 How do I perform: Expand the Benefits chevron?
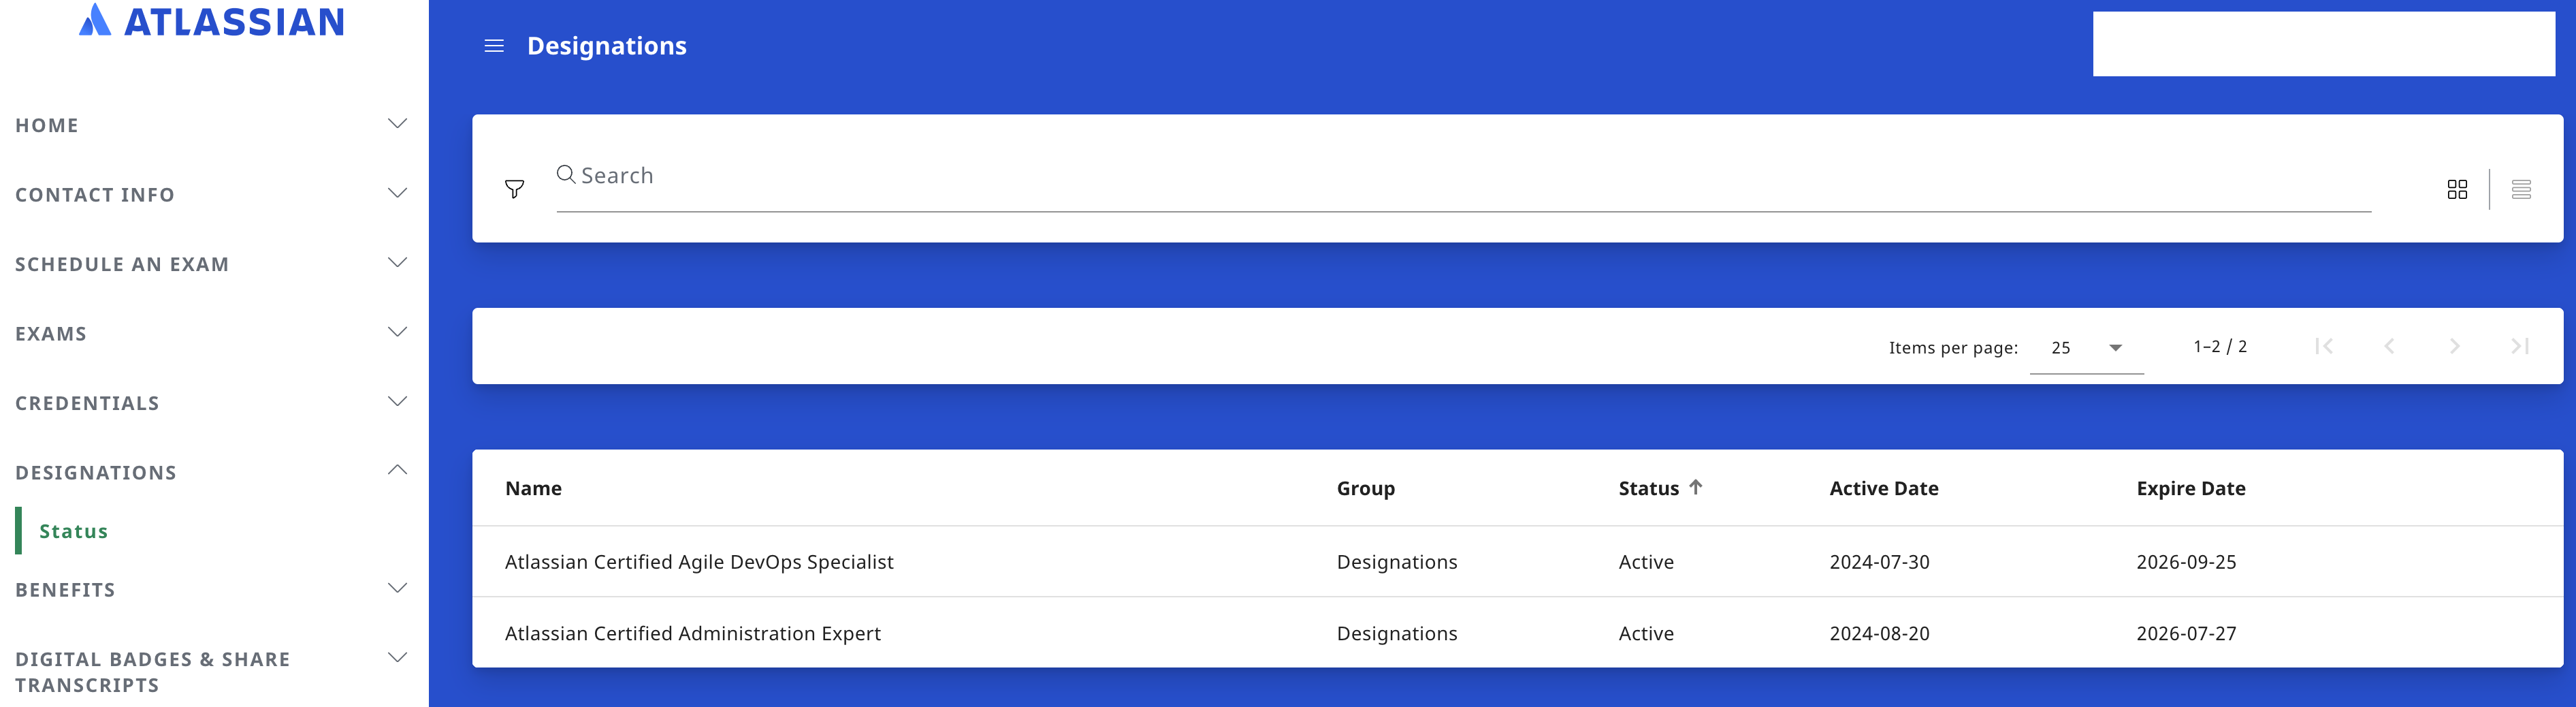397,588
